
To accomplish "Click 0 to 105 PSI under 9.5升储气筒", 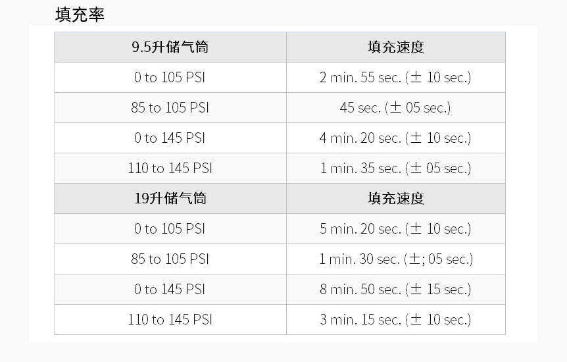I will pos(170,78).
